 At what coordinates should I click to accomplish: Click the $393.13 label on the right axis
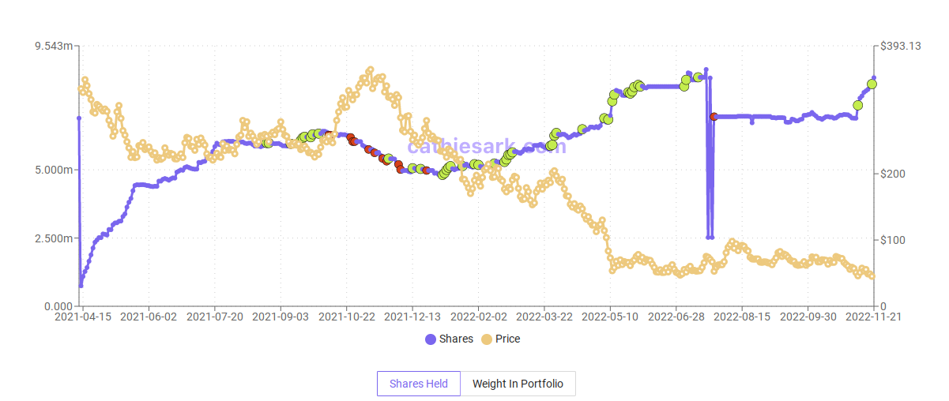pos(901,47)
